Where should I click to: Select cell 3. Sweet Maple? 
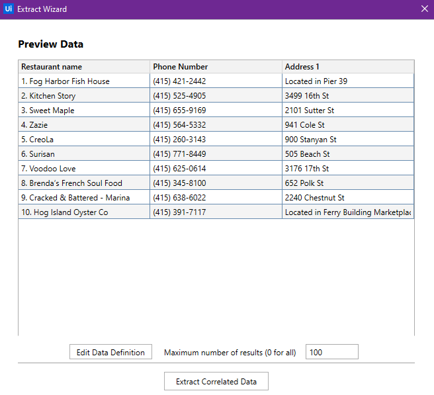pyautogui.click(x=84, y=110)
